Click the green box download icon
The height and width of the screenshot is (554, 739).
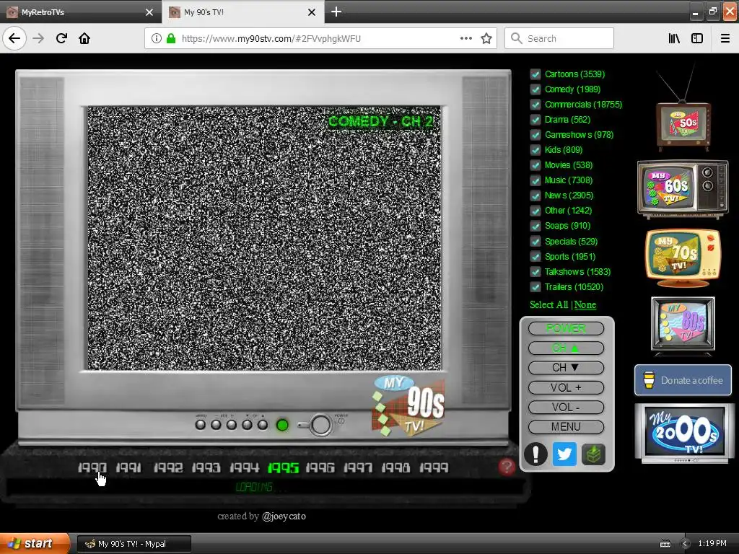click(x=593, y=454)
